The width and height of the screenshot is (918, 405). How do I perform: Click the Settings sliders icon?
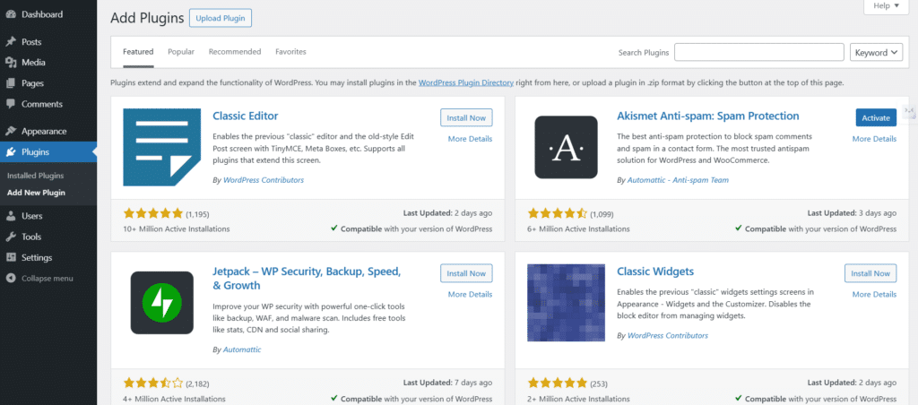click(x=11, y=257)
